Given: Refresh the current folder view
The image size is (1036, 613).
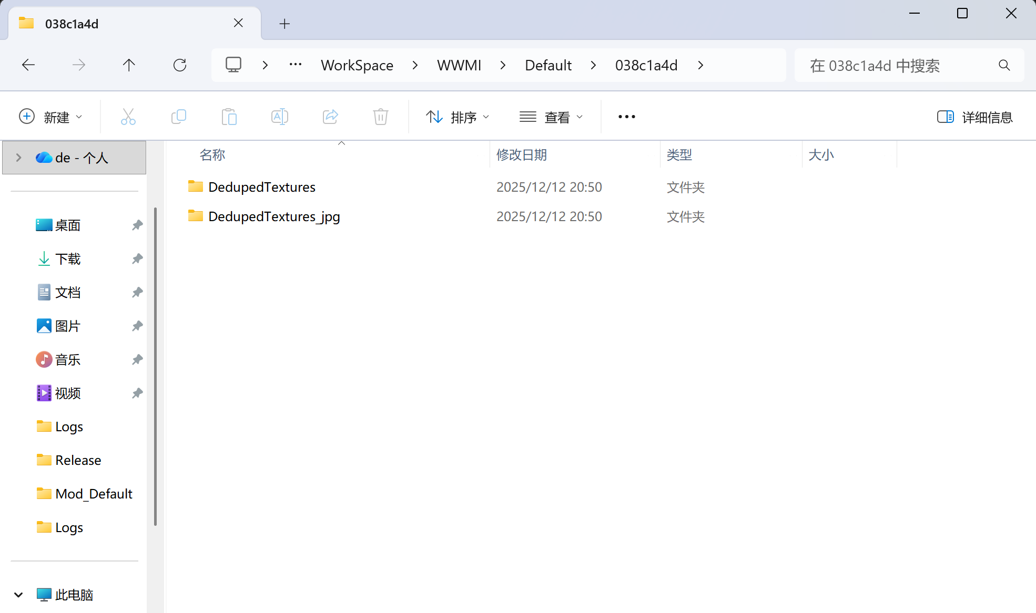Looking at the screenshot, I should point(180,65).
